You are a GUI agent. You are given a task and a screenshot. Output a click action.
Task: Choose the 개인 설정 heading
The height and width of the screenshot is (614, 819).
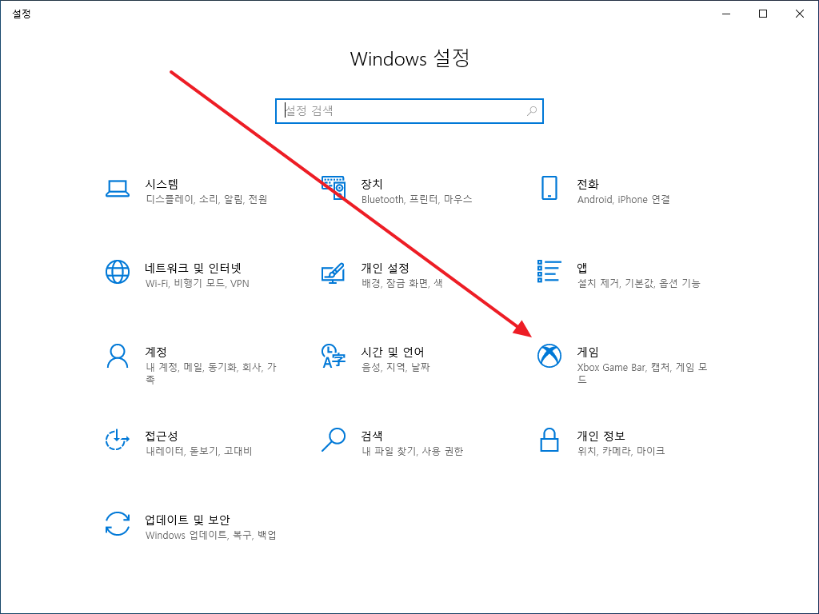point(385,268)
